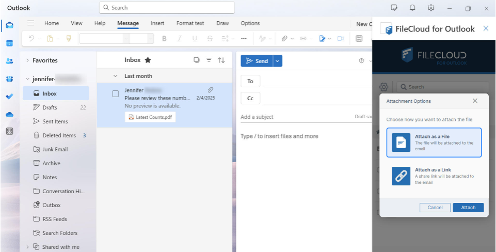This screenshot has height=252, width=496.
Task: Click the attach file paperclip icon
Action: tap(284, 39)
